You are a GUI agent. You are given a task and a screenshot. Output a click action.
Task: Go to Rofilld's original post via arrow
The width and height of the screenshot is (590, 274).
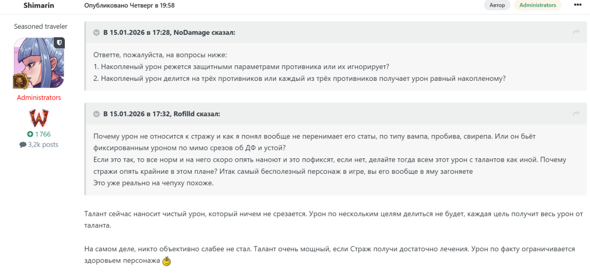tap(576, 114)
